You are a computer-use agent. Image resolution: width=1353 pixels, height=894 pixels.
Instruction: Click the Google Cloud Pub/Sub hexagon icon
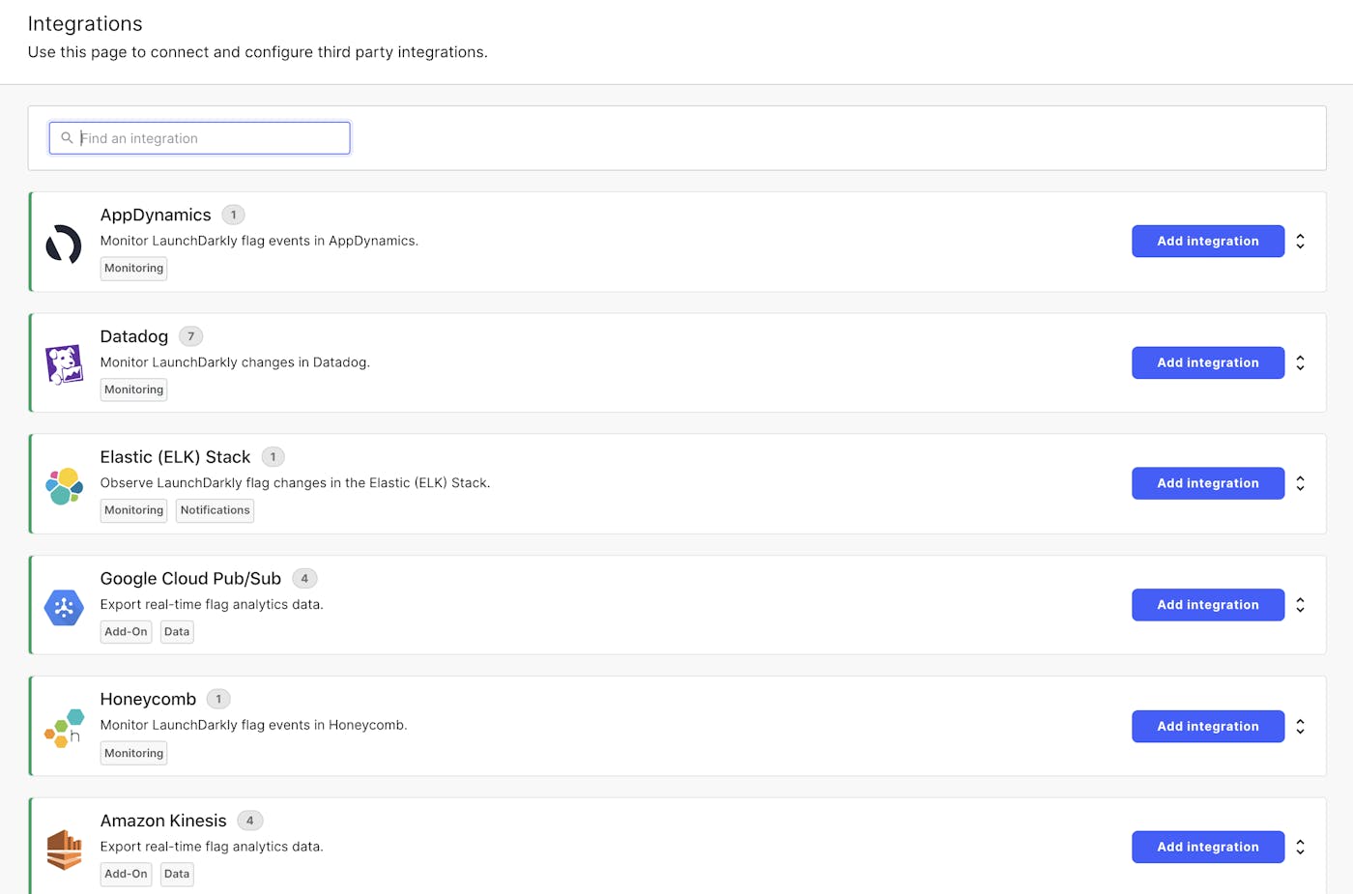[x=64, y=607]
